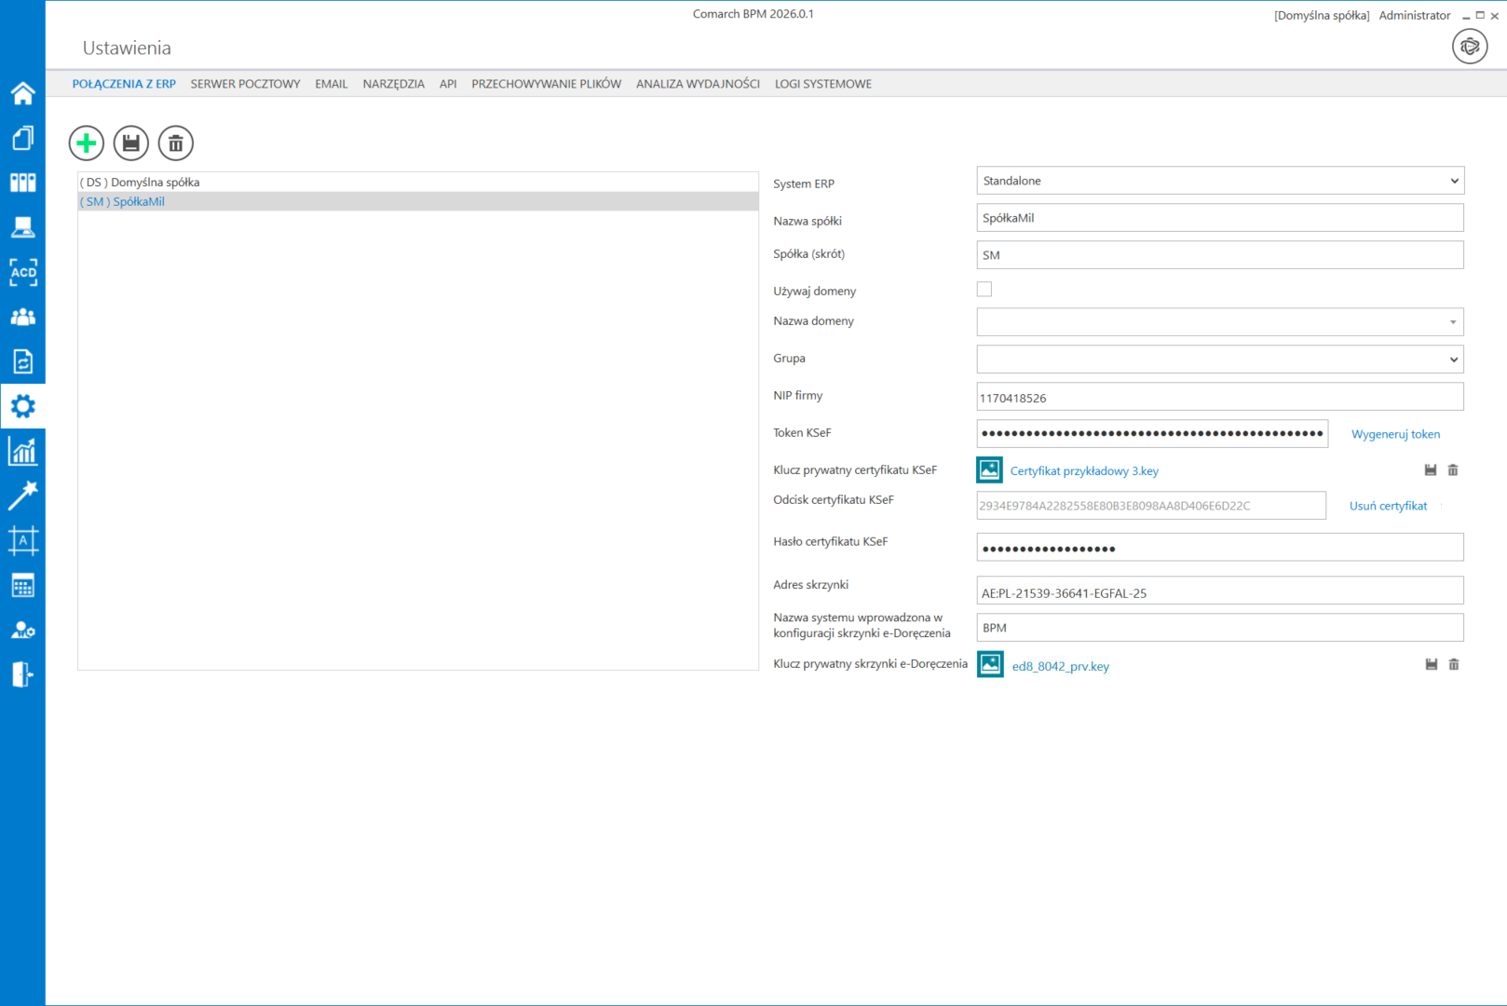Click into the NIP firmy field
The width and height of the screenshot is (1507, 1006).
tap(1219, 398)
